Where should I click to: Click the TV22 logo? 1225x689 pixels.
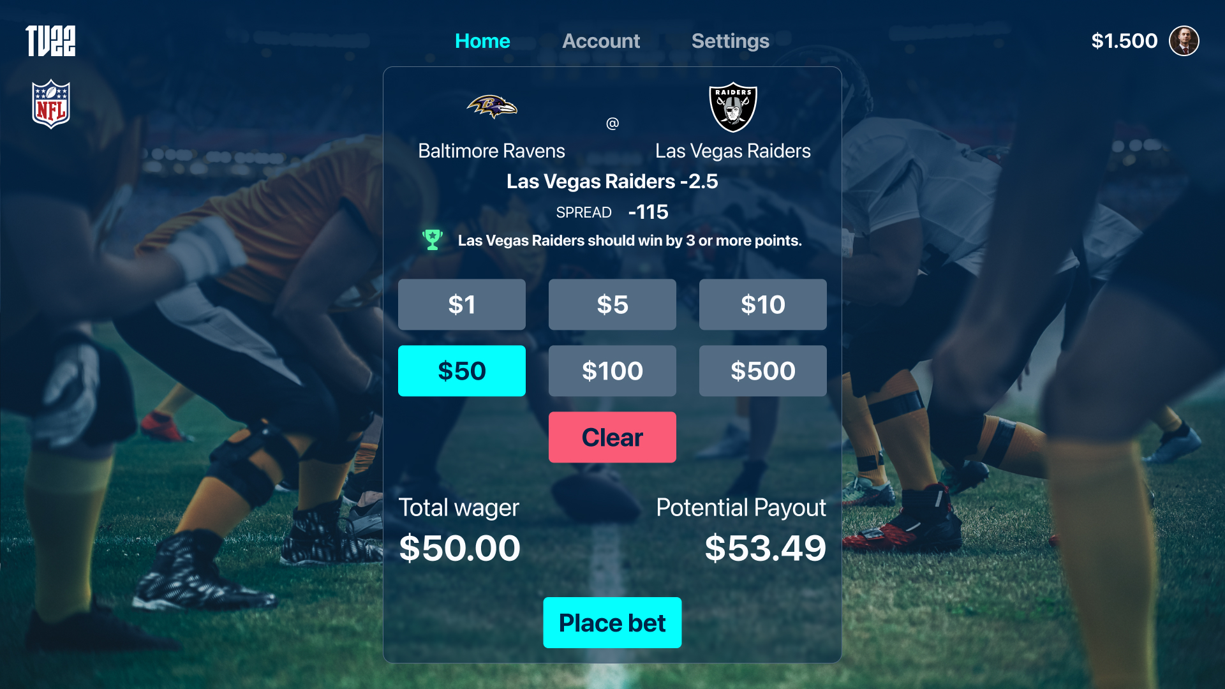(x=50, y=41)
